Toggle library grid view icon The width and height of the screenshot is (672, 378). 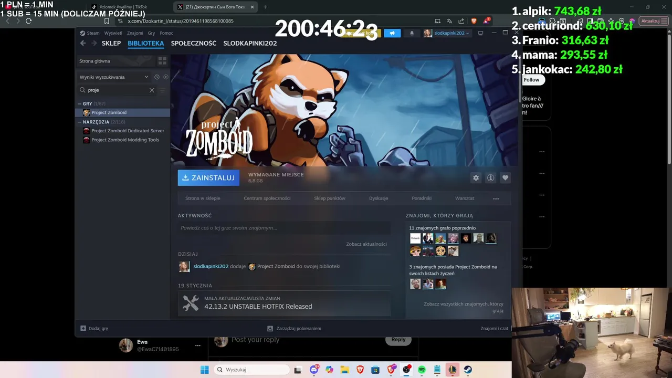pyautogui.click(x=162, y=61)
